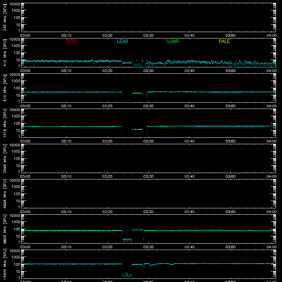The height and width of the screenshot is (282, 282).
Task: Click 04:00 under the 4995 MHz plot
Action: click(271, 212)
